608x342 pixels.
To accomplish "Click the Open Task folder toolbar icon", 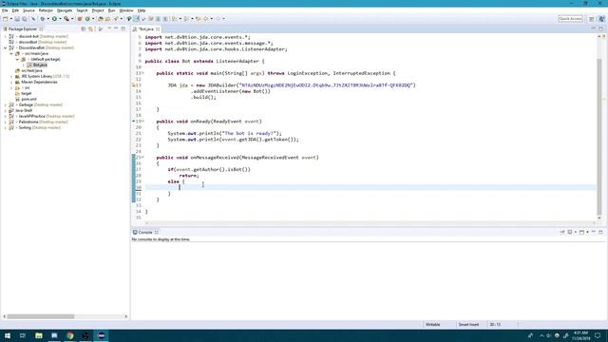I will pos(107,19).
